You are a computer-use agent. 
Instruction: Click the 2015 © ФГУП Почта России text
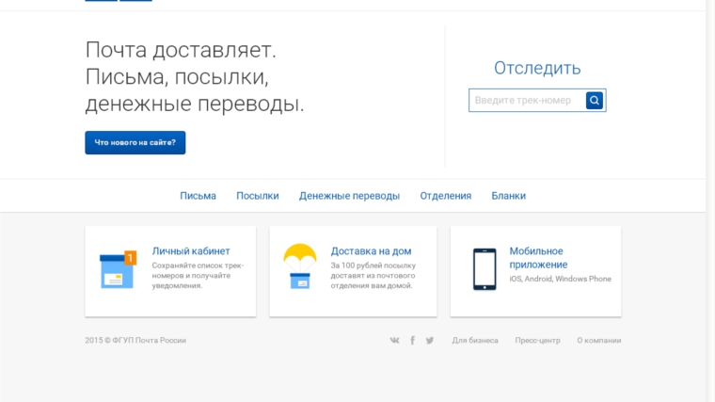tap(135, 341)
